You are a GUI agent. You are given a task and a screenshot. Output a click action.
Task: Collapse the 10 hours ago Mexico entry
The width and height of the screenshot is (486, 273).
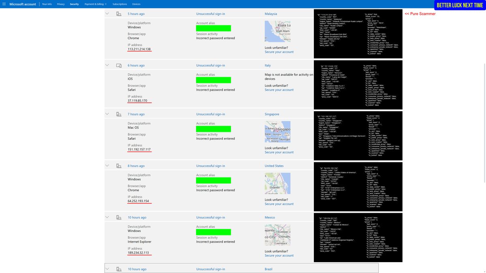pos(107,217)
